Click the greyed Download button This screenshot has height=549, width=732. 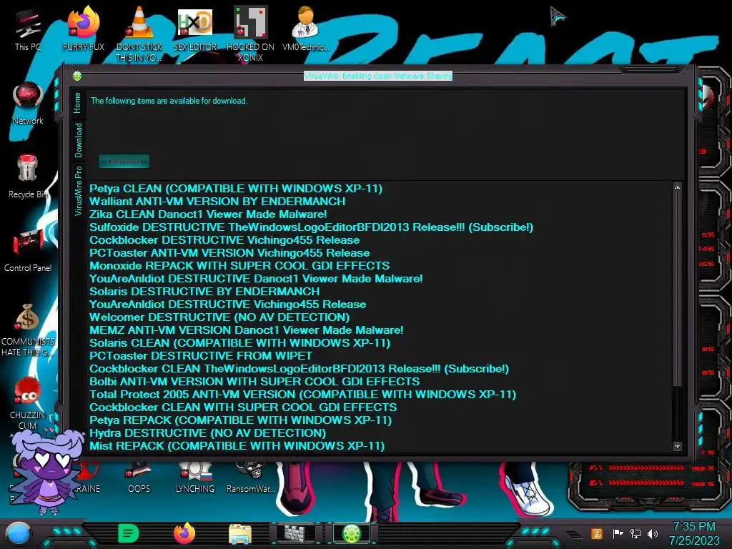pyautogui.click(x=124, y=162)
